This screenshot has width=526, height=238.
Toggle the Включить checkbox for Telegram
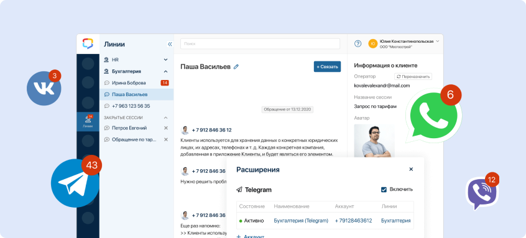384,190
